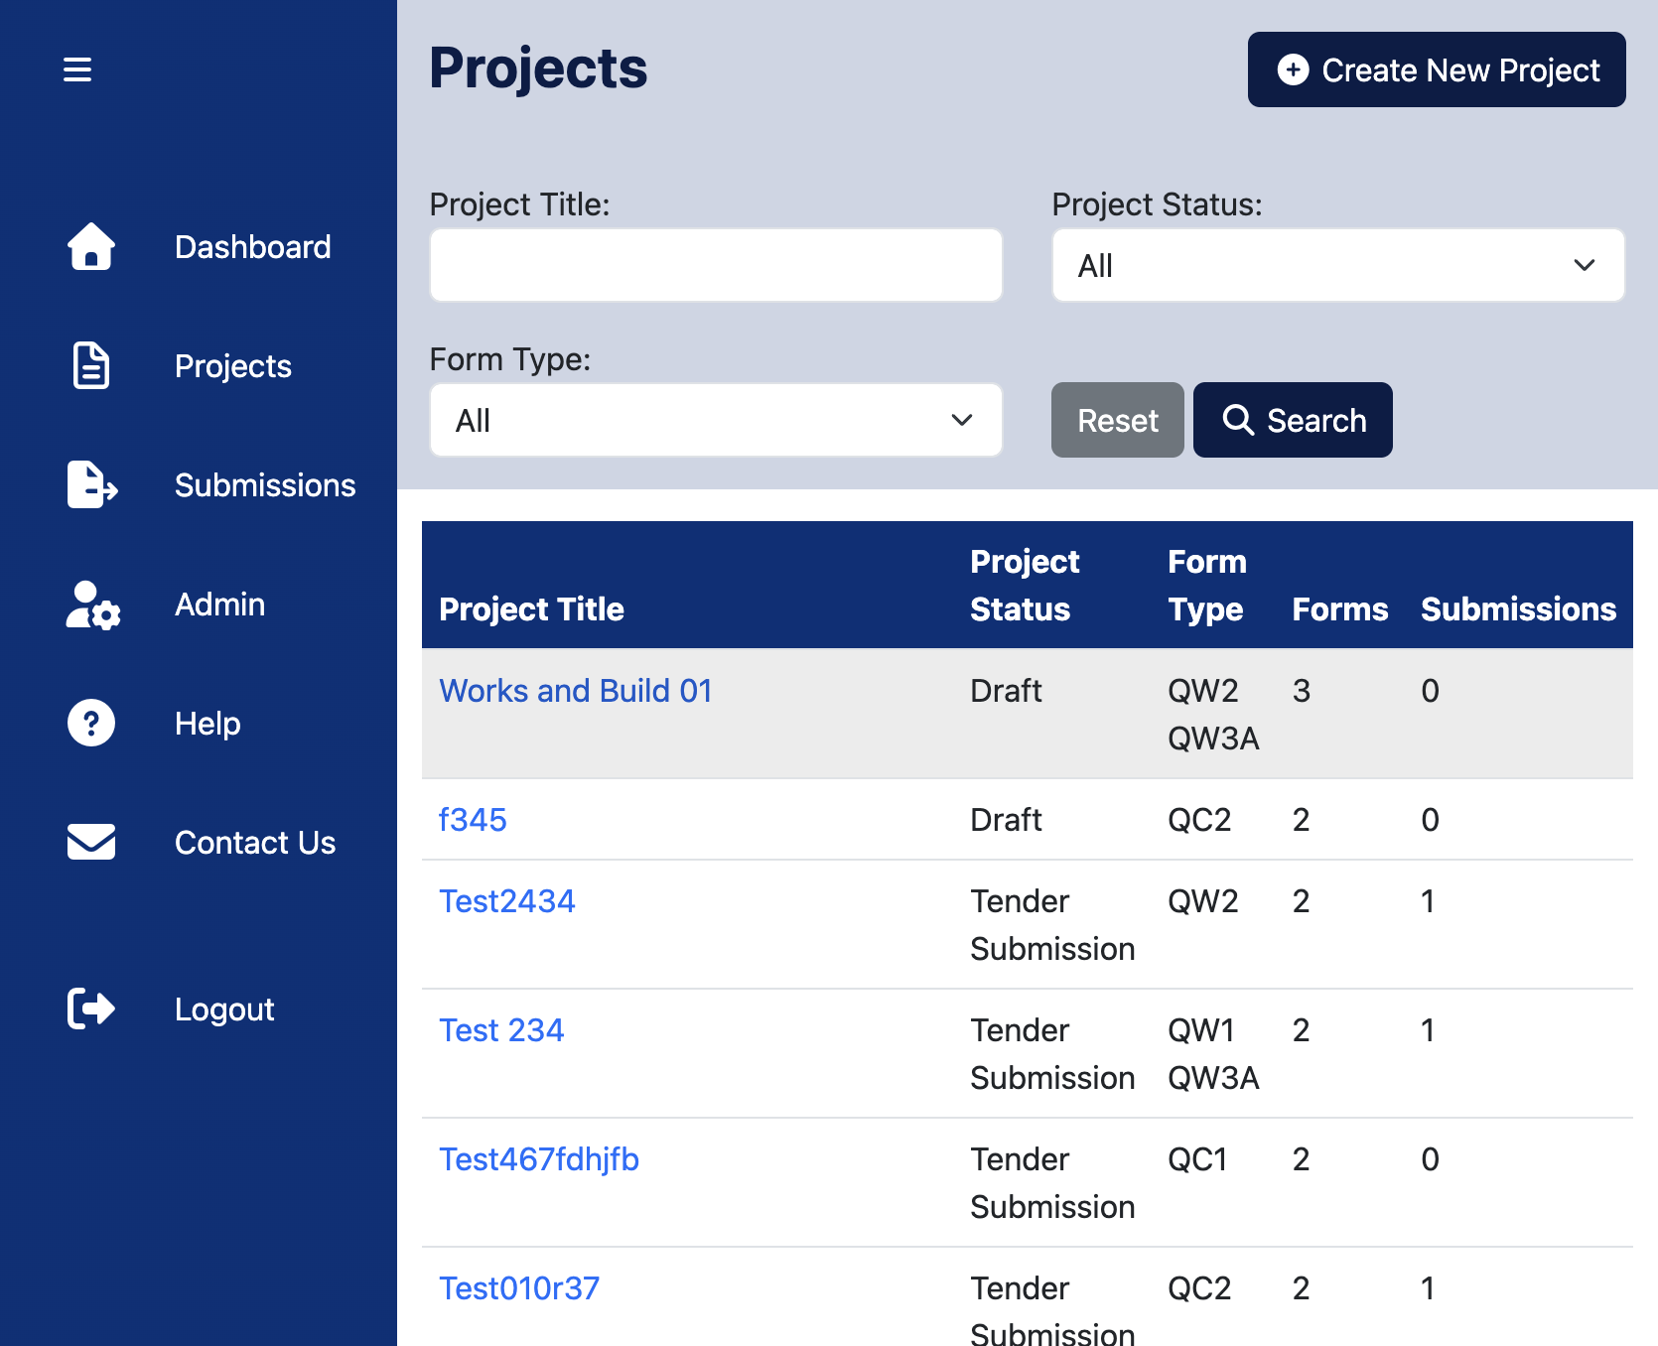This screenshot has width=1658, height=1346.
Task: Click the Dashboard home icon
Action: [91, 246]
